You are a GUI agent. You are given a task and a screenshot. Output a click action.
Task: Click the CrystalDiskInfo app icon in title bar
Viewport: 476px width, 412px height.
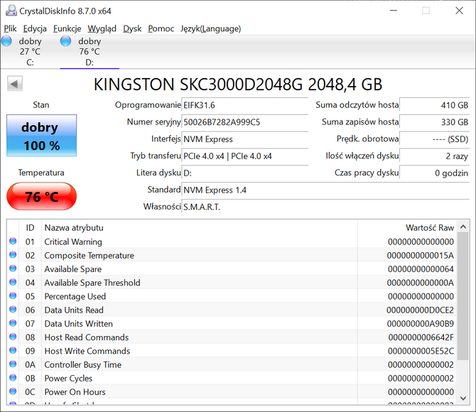pyautogui.click(x=11, y=11)
